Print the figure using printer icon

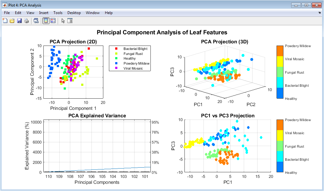coord(27,21)
